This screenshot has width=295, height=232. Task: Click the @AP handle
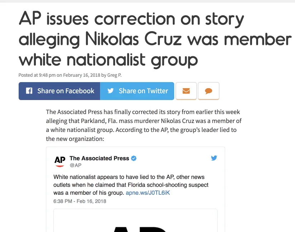[75, 165]
